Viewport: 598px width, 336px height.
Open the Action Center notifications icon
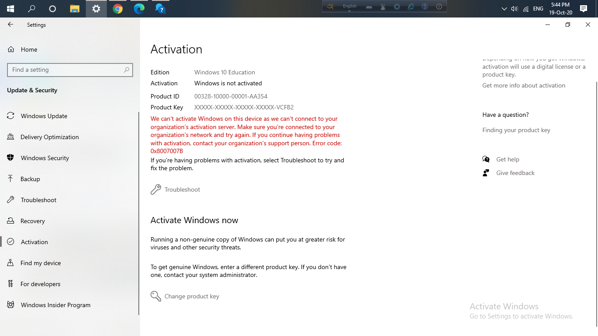tap(584, 9)
